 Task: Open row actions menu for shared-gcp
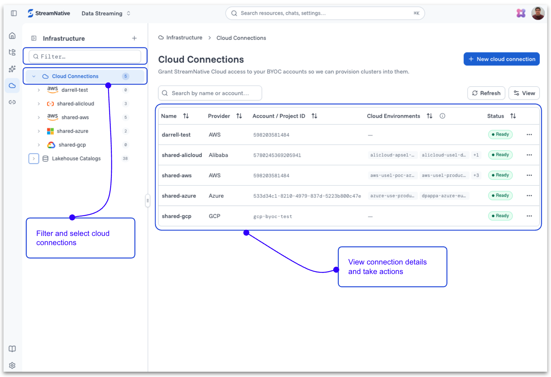(x=529, y=216)
